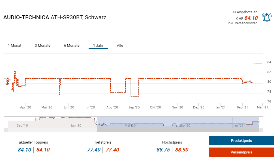This screenshot has width=276, height=158.
Task: Select the 1 Monat time range
Action: coord(14,46)
